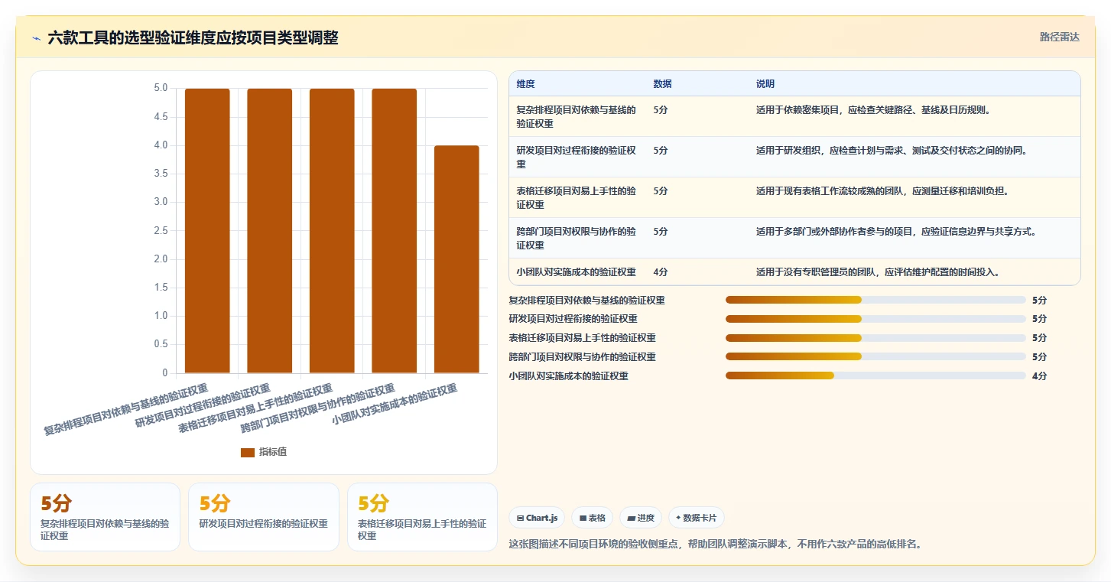Select table cell 表格迁移项目对易上手性的验证权重
The width and height of the screenshot is (1111, 582).
click(577, 197)
